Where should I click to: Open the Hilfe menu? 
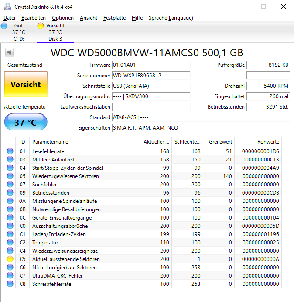[x=137, y=18]
